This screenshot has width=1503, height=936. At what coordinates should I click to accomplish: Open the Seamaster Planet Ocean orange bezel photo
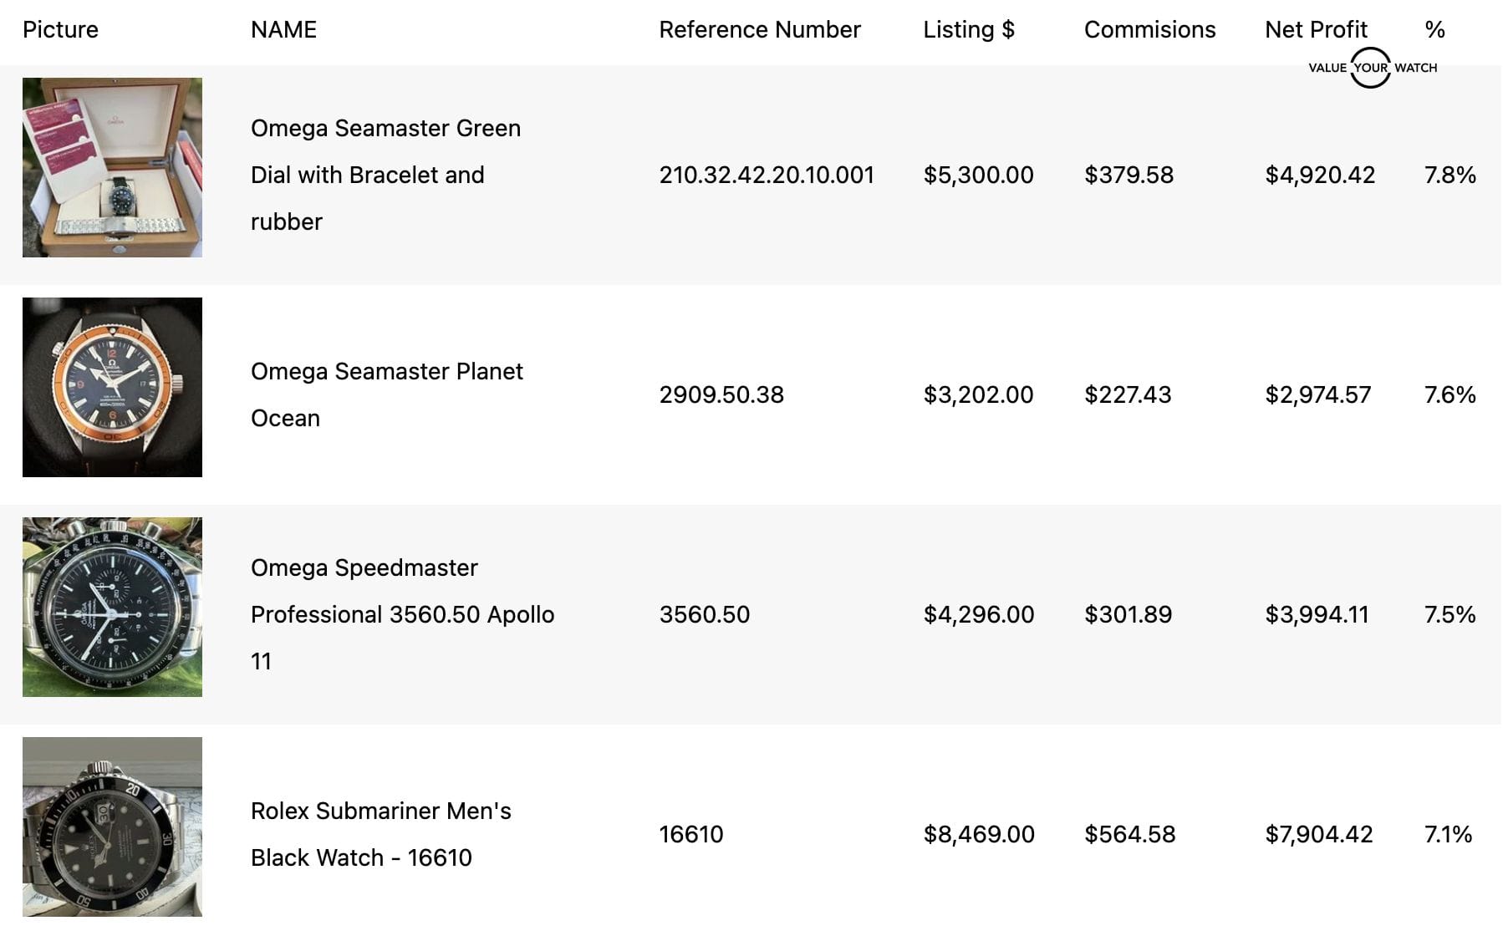112,387
